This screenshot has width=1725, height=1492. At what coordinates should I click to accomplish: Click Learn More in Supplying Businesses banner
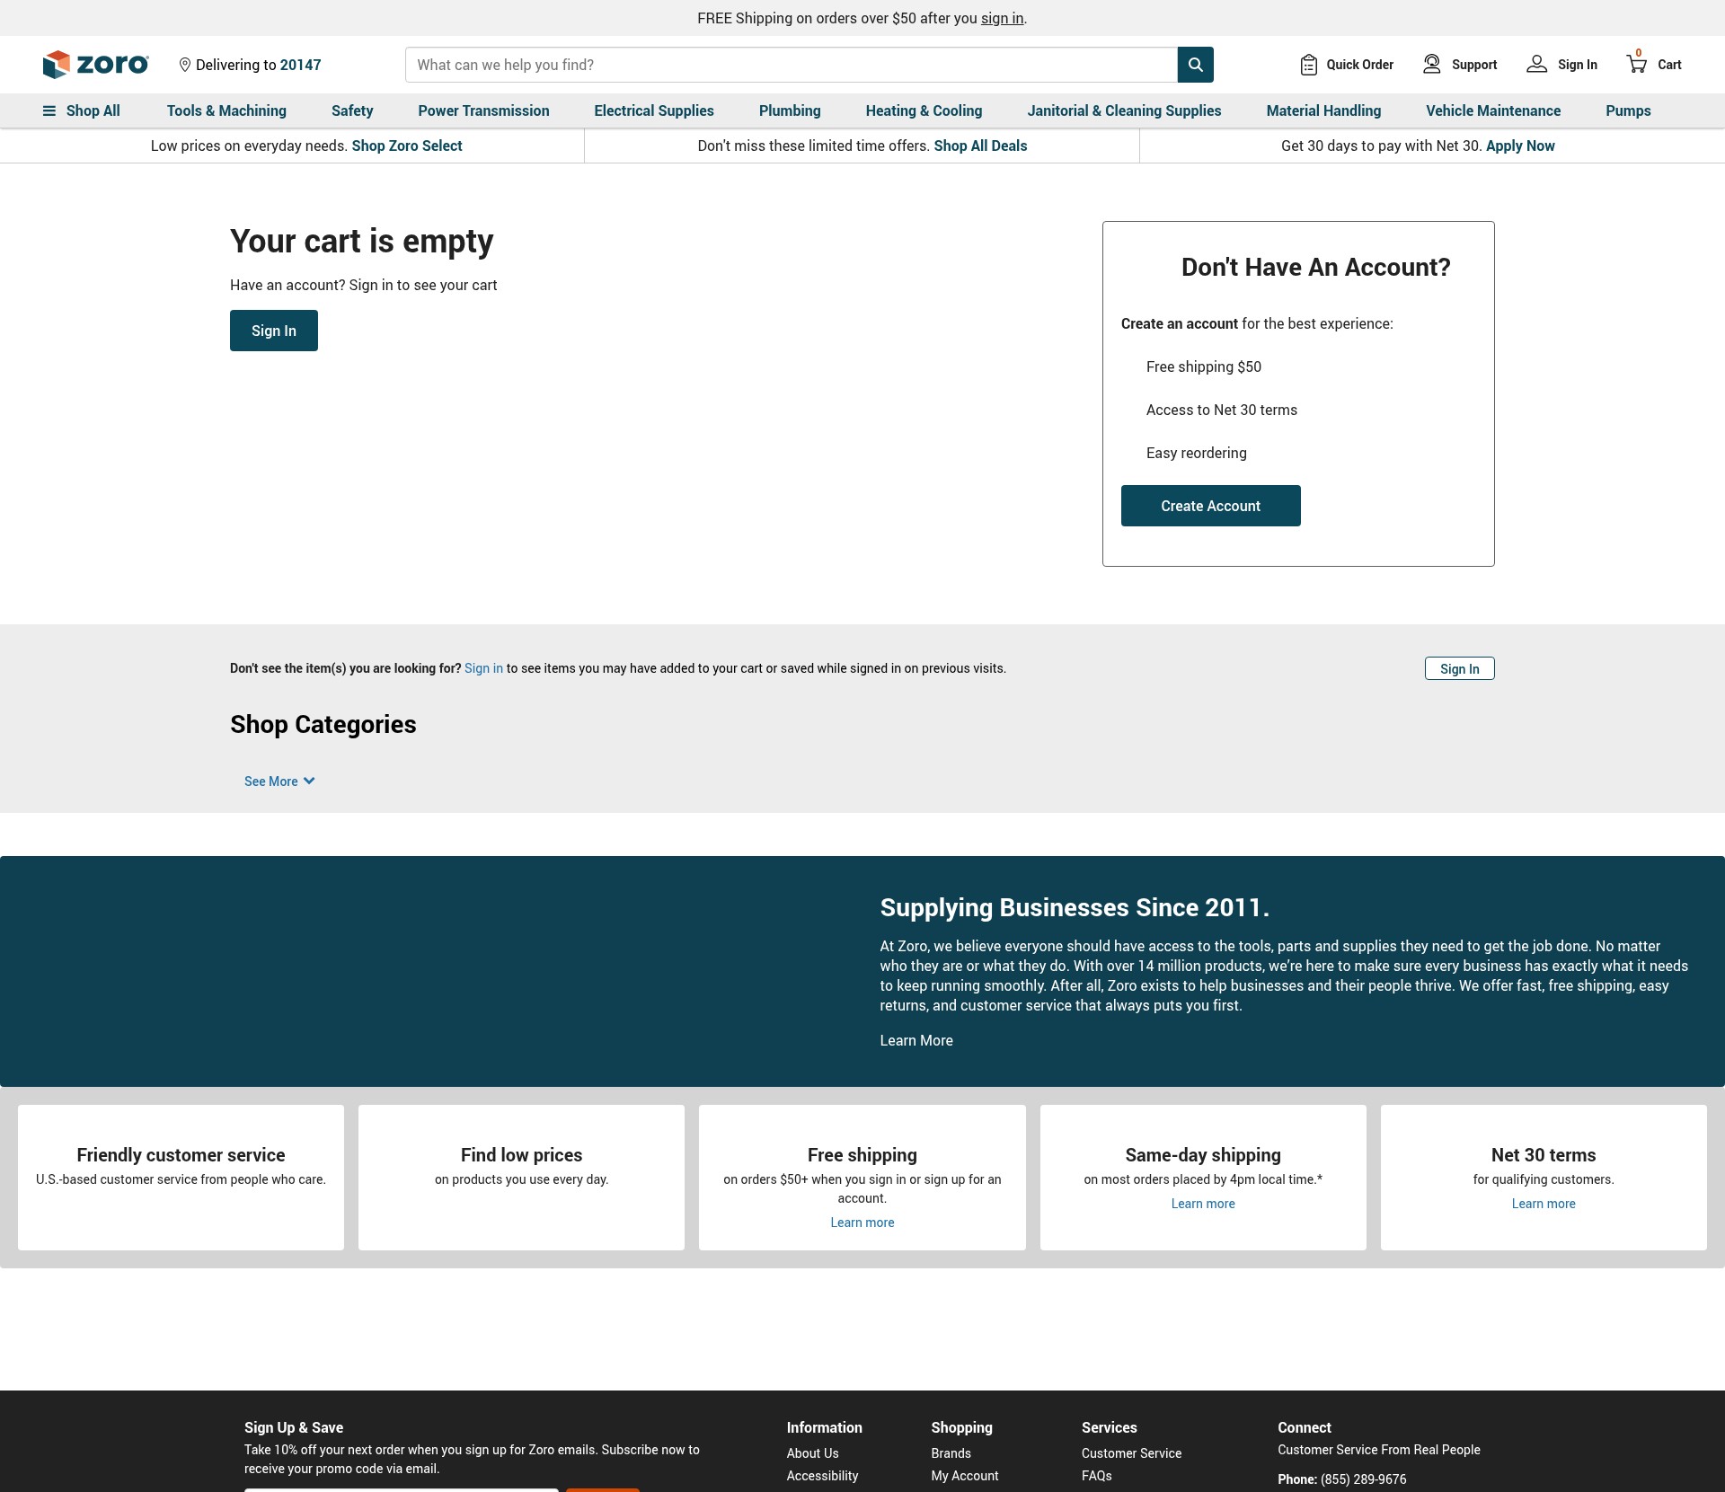pyautogui.click(x=916, y=1040)
